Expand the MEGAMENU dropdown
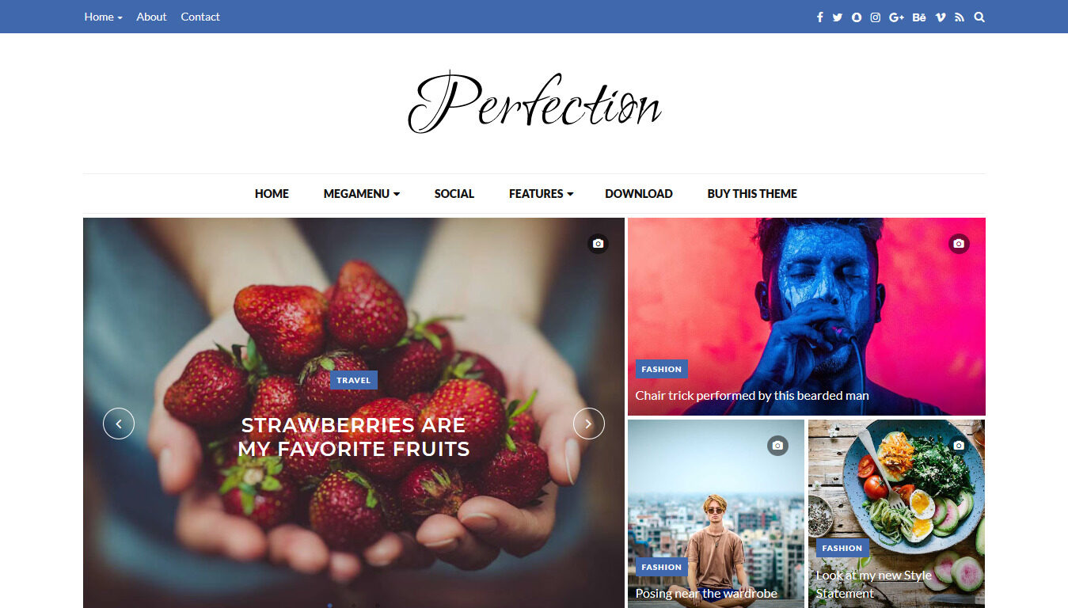 (361, 193)
